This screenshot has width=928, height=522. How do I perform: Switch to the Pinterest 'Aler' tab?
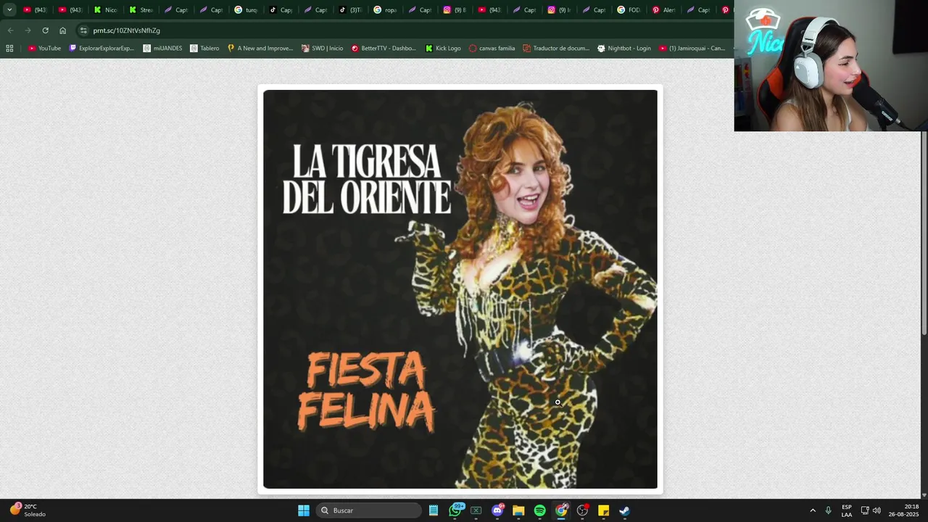663,10
